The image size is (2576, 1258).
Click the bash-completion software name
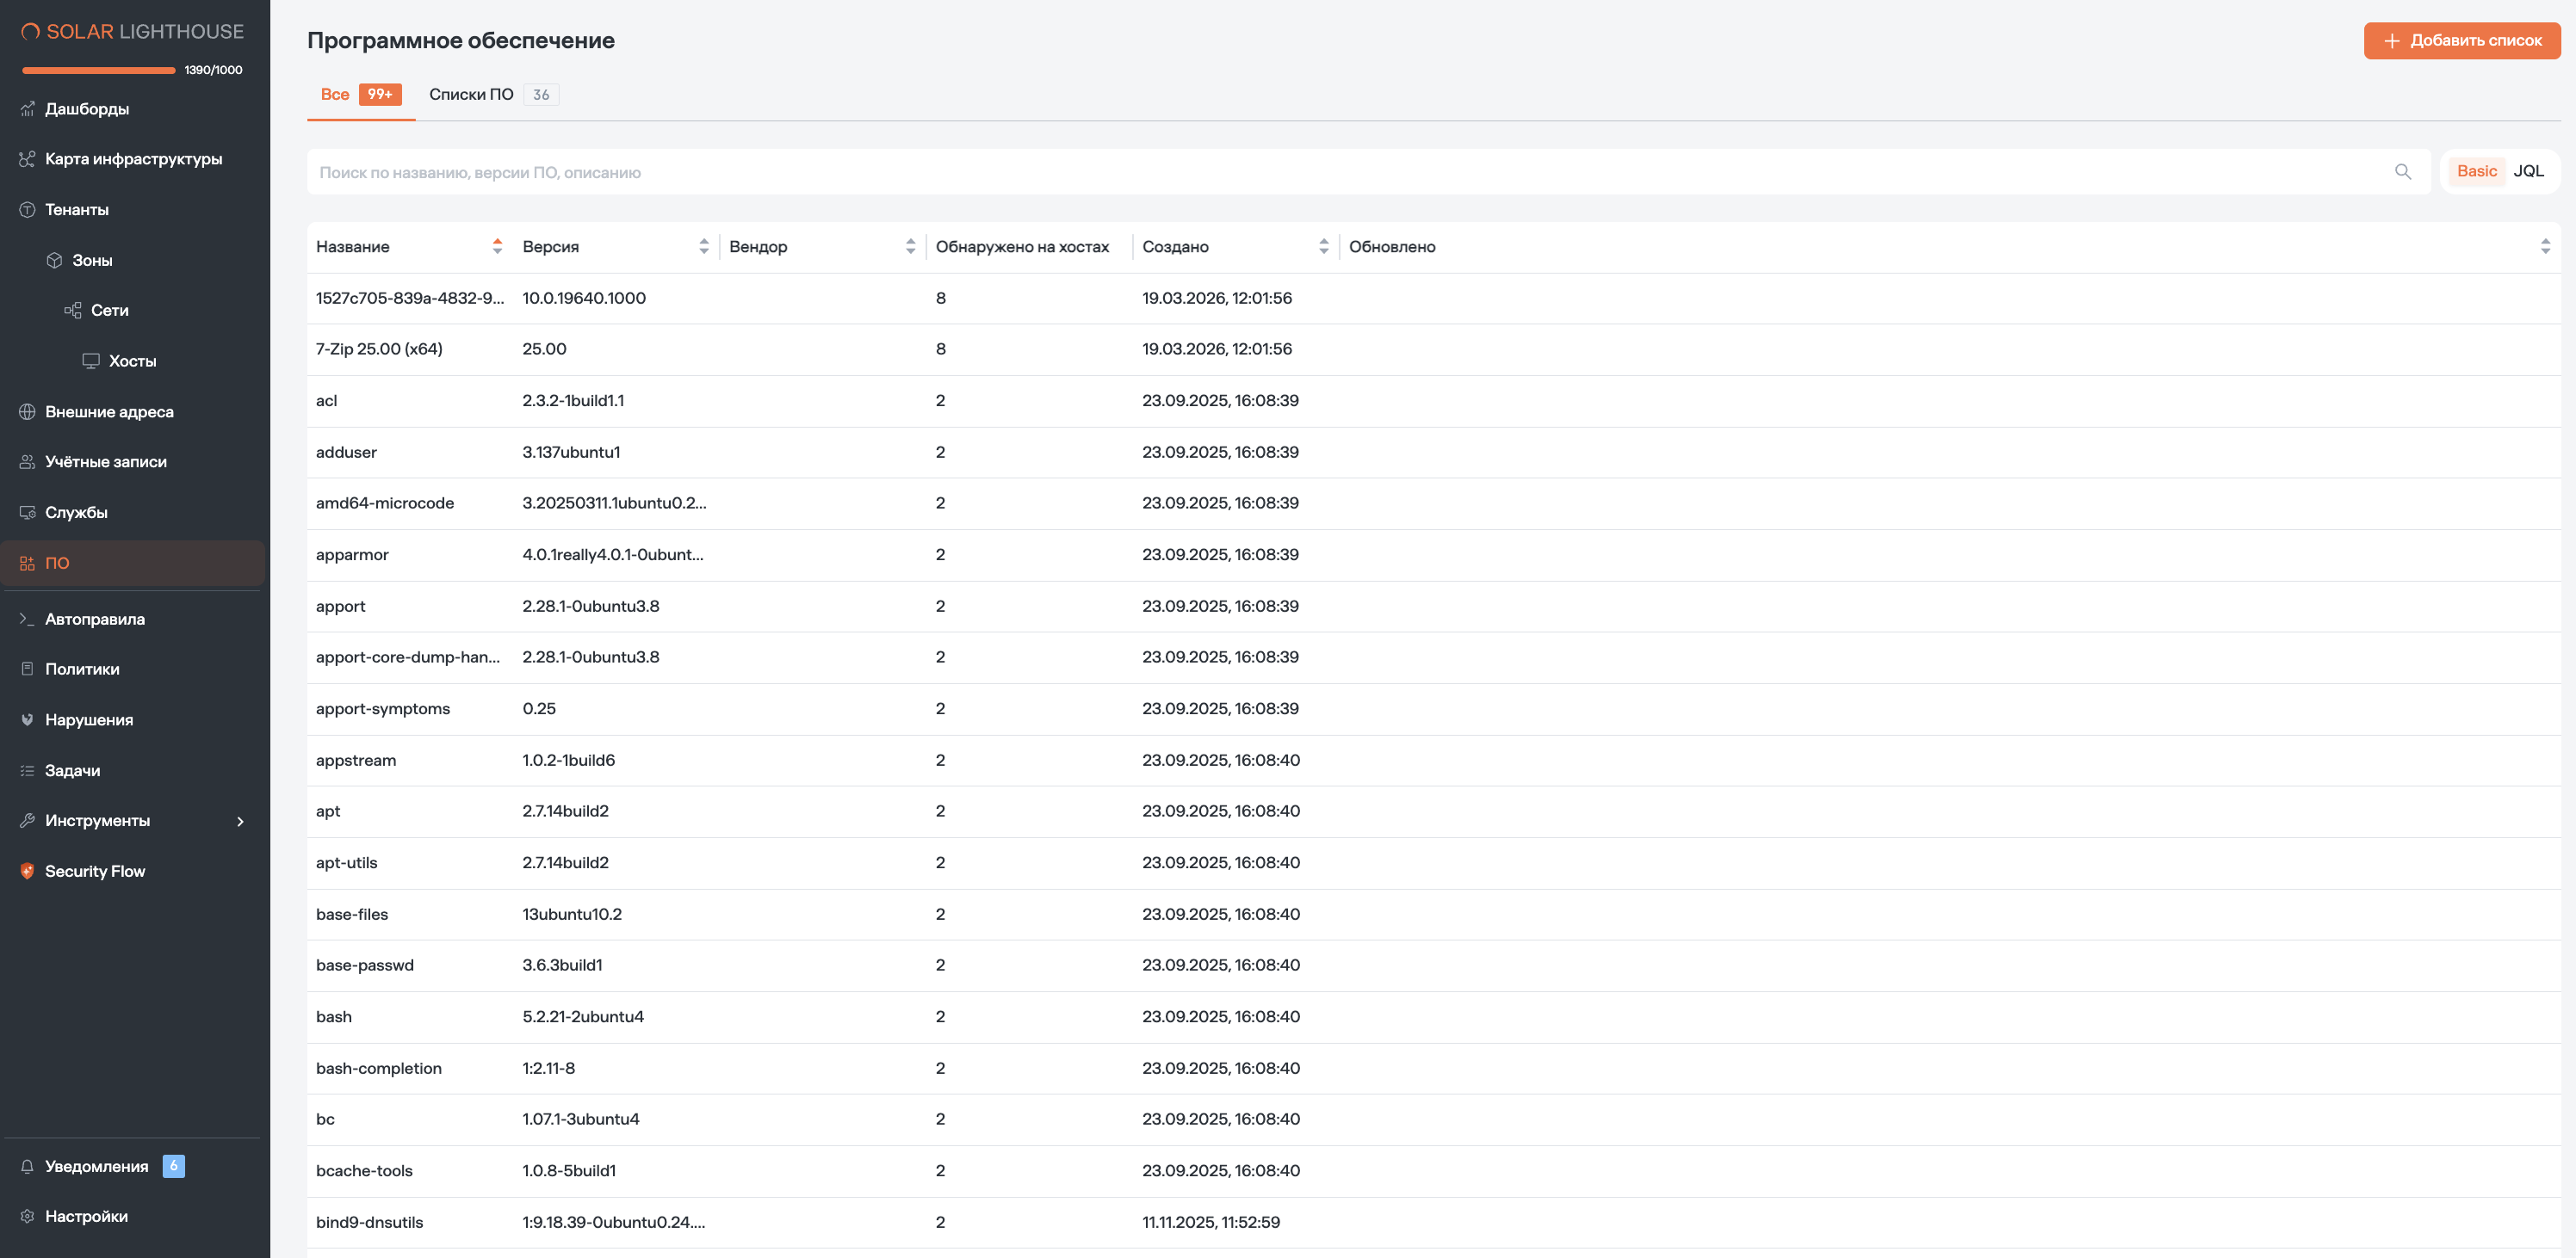click(x=379, y=1068)
